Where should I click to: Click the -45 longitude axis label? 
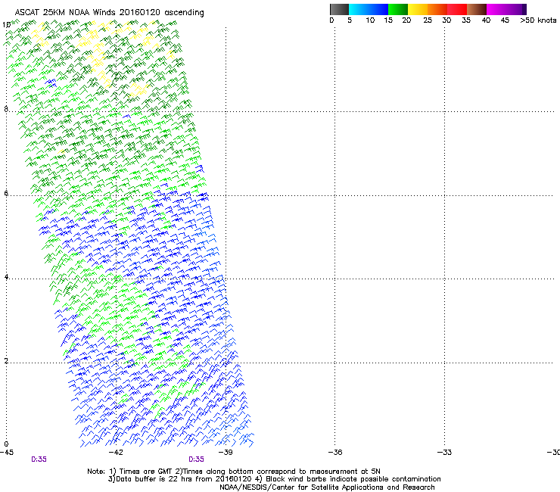pyautogui.click(x=7, y=453)
